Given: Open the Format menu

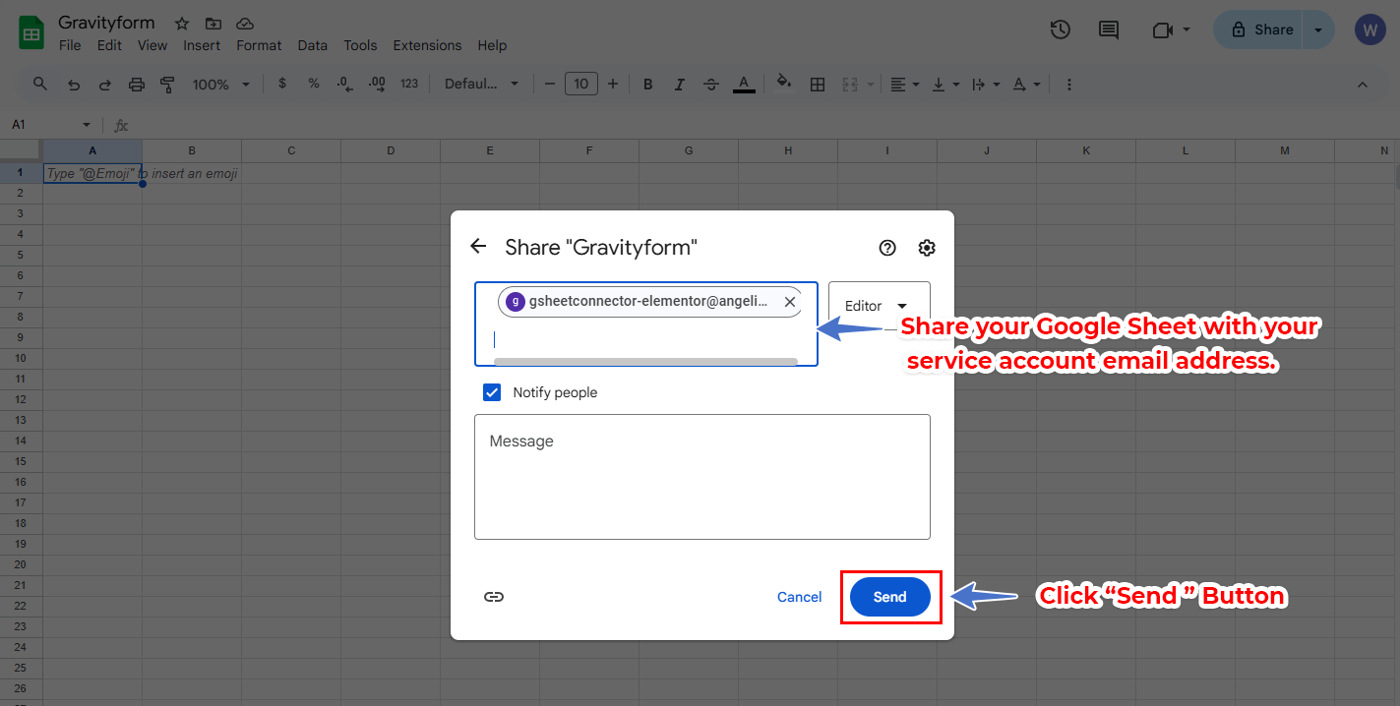Looking at the screenshot, I should click(x=259, y=45).
